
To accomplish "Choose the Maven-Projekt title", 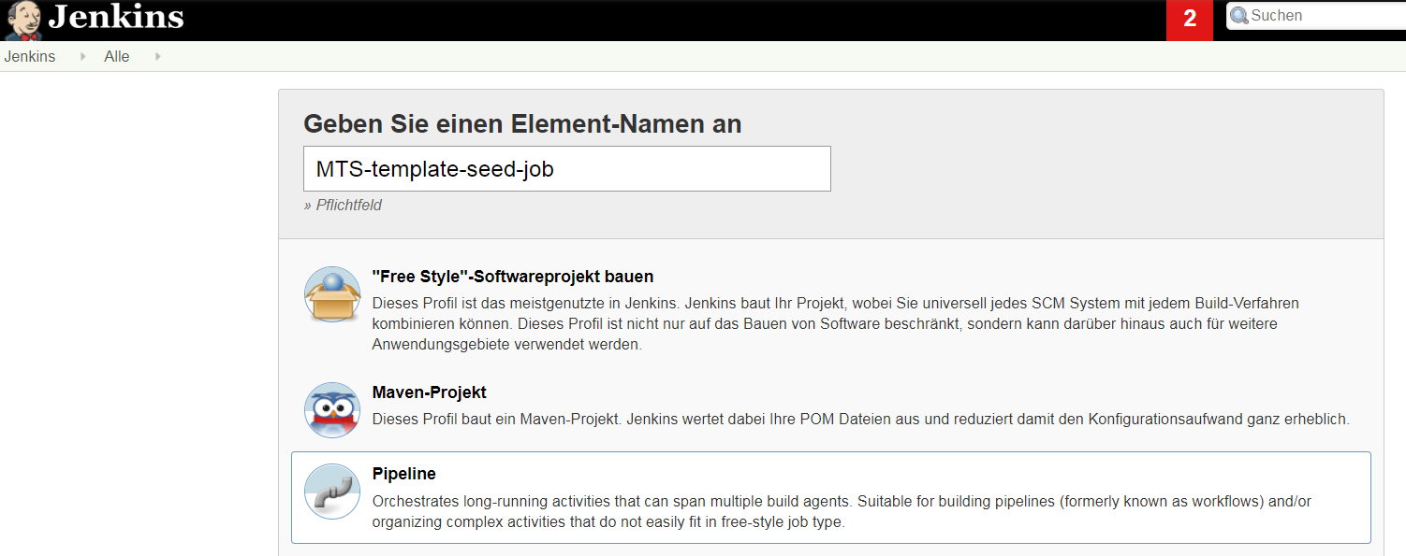I will click(x=430, y=392).
